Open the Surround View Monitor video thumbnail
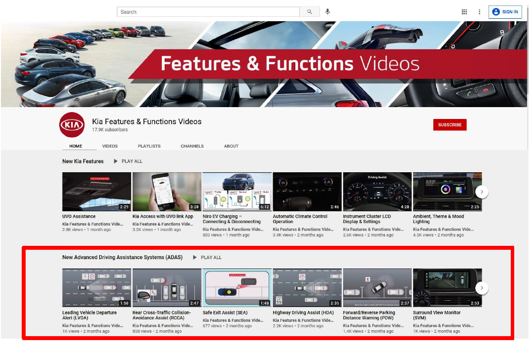 tap(448, 288)
